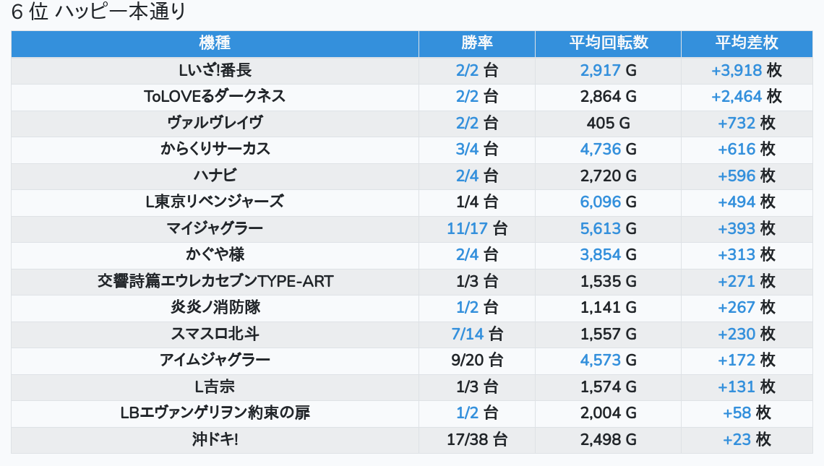
Task: Select the Lいざ!番長 machine name
Action: point(215,71)
